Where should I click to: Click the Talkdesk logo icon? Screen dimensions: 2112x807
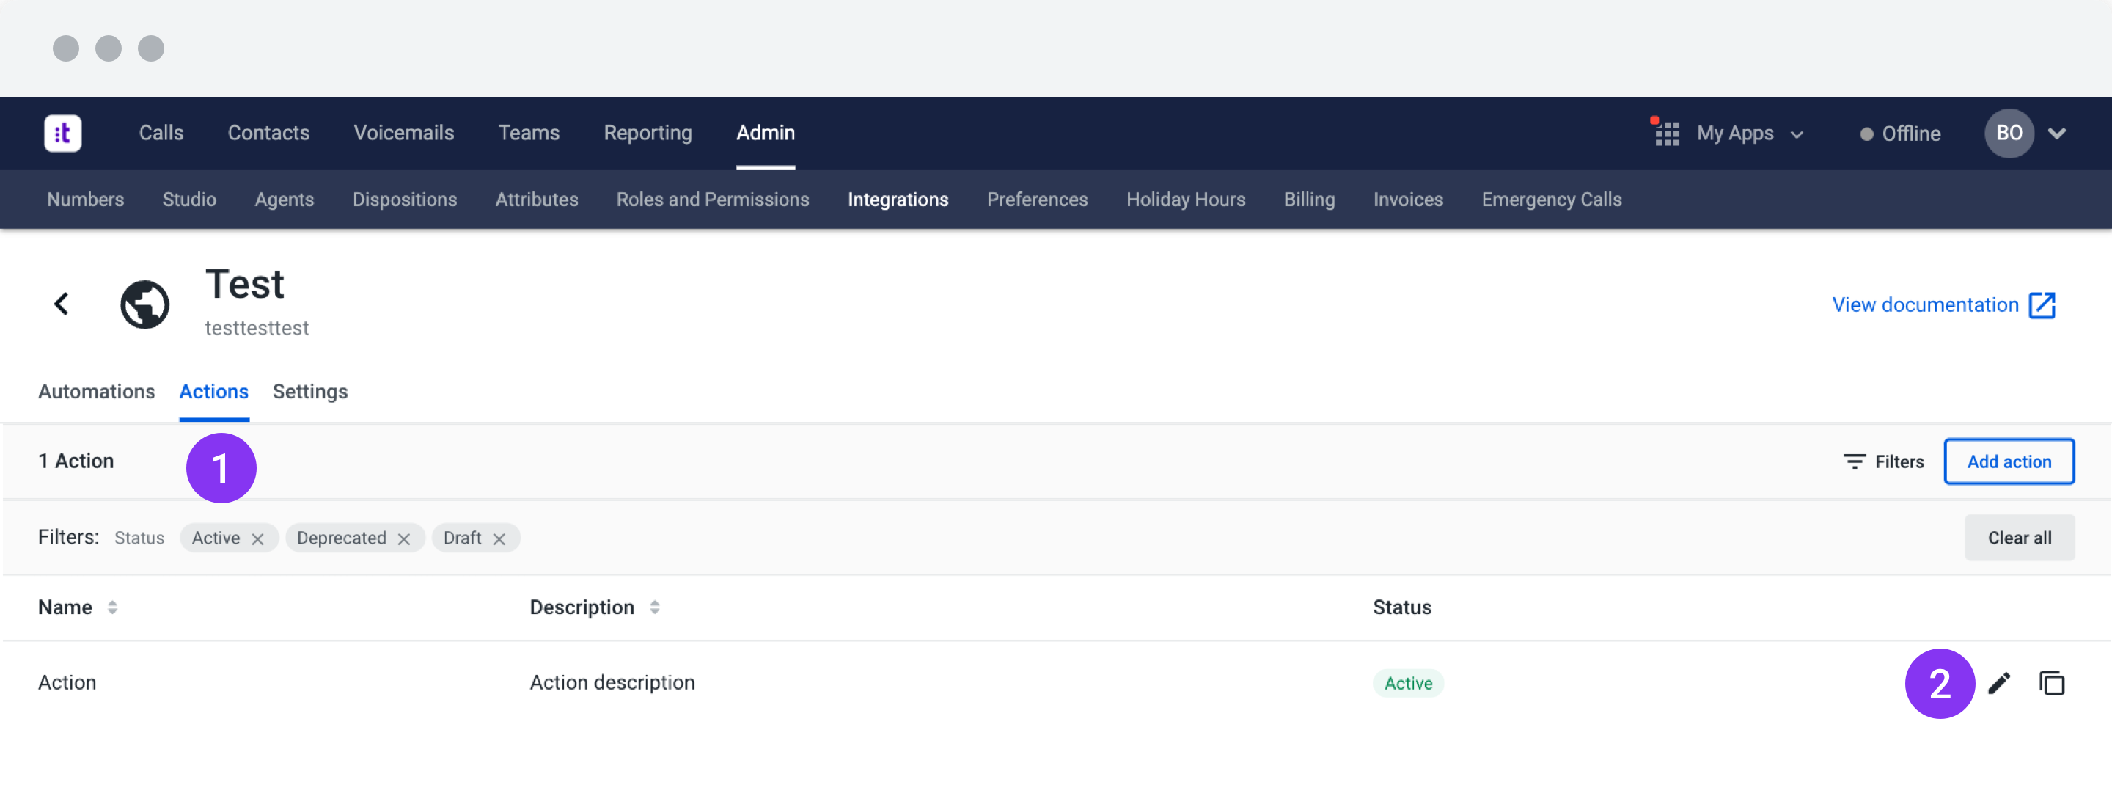coord(62,133)
